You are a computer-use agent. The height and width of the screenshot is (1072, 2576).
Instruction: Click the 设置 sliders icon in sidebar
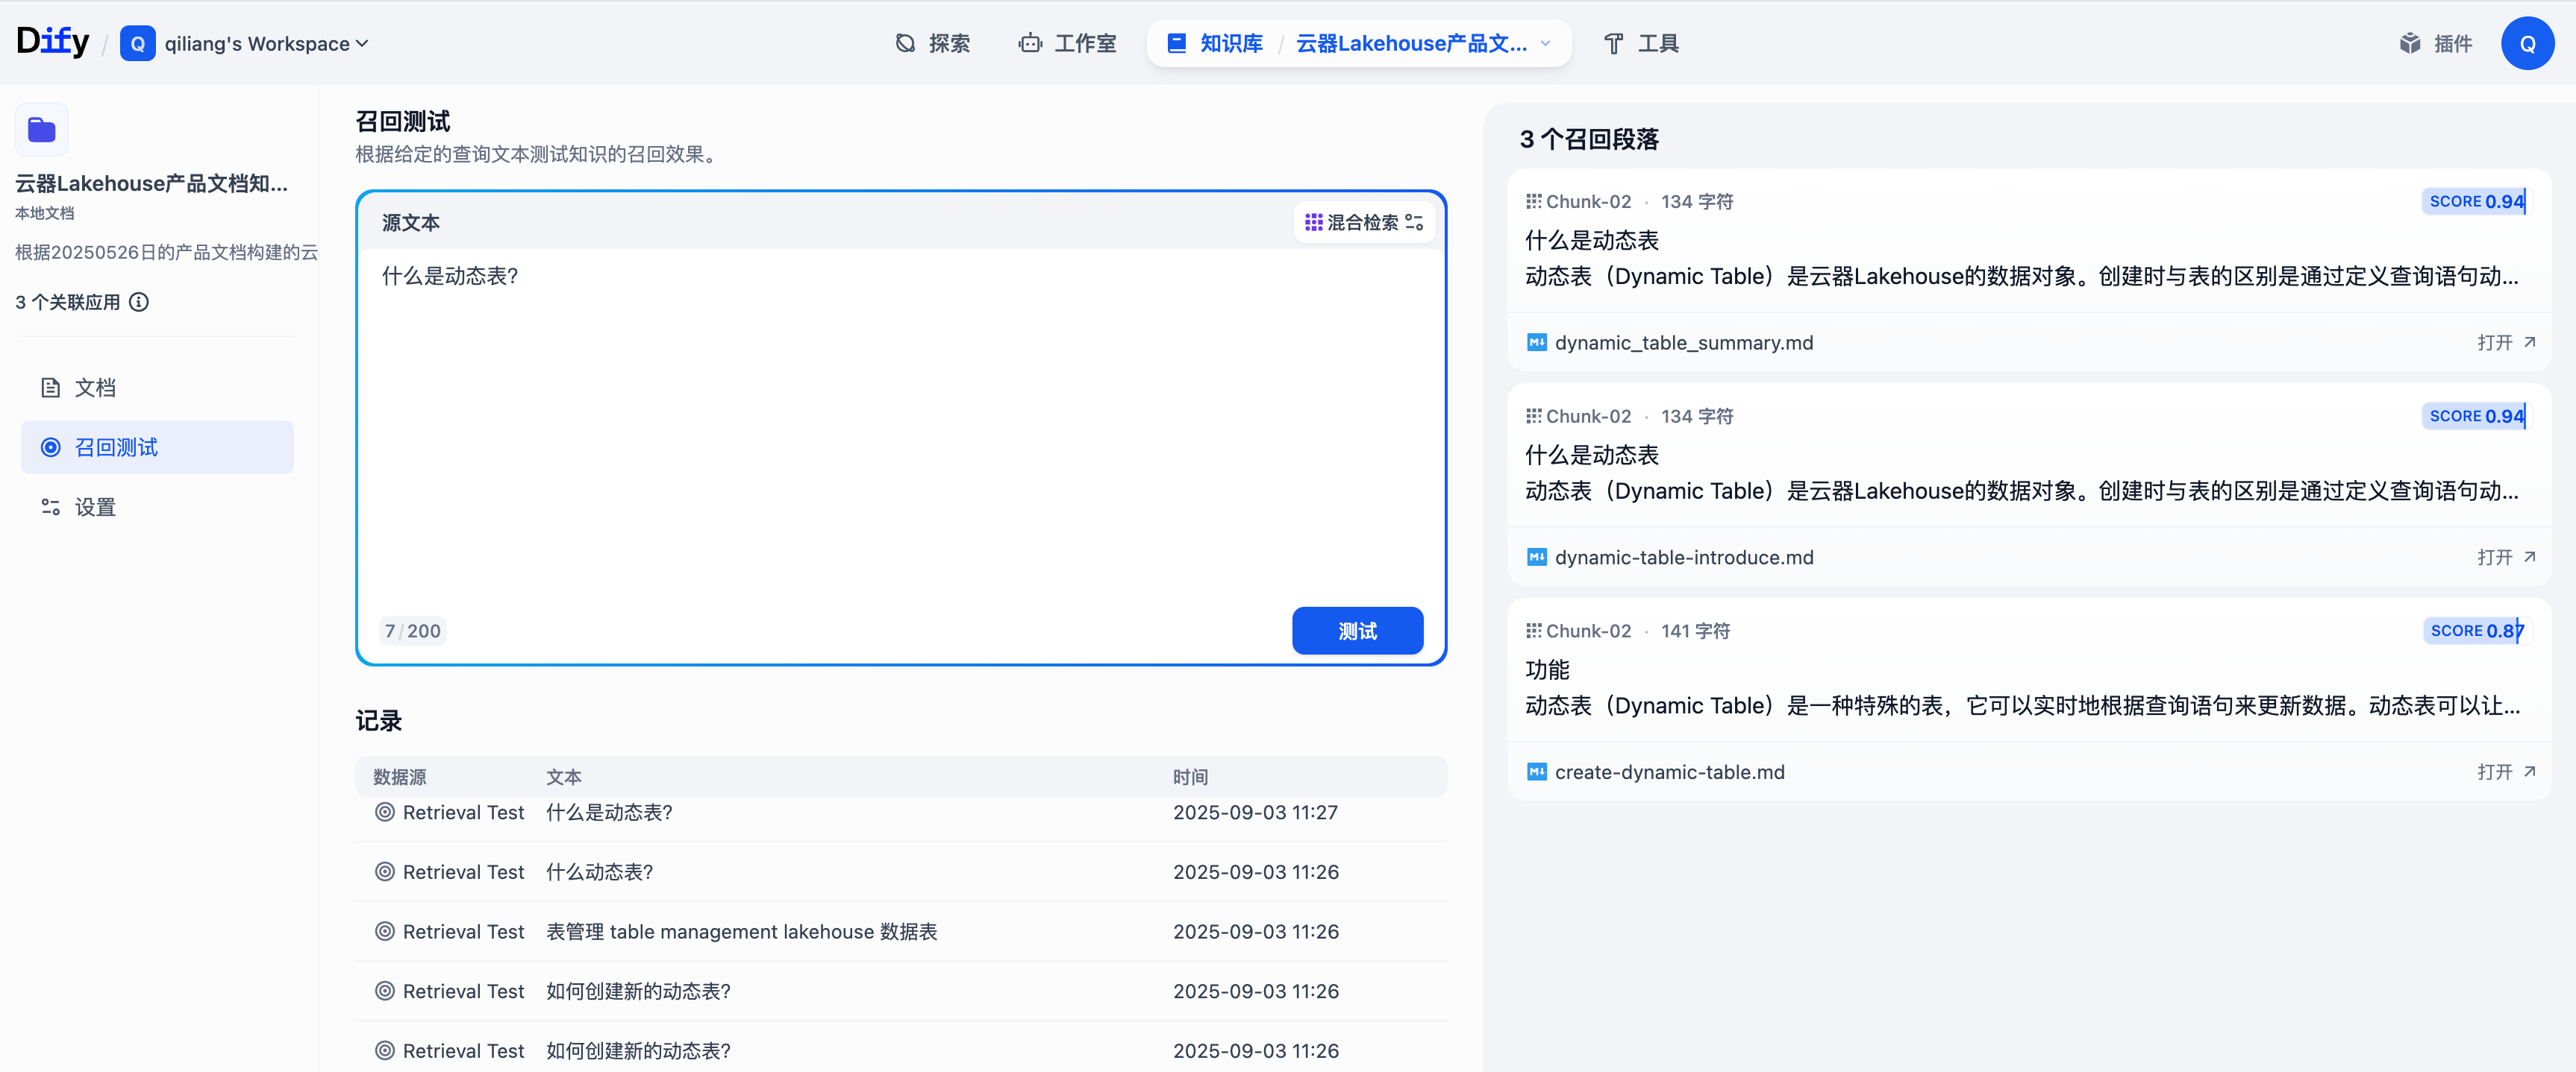[x=50, y=508]
